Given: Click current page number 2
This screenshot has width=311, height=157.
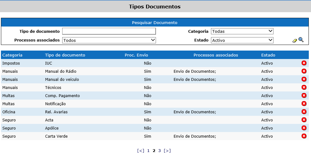Looking at the screenshot, I should tap(154, 151).
